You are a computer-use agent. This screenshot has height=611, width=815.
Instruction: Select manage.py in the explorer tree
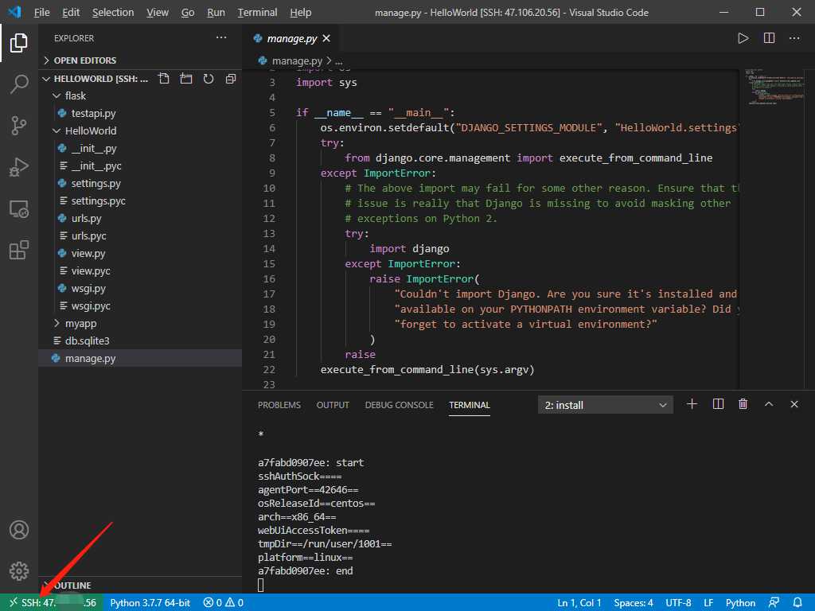point(90,358)
